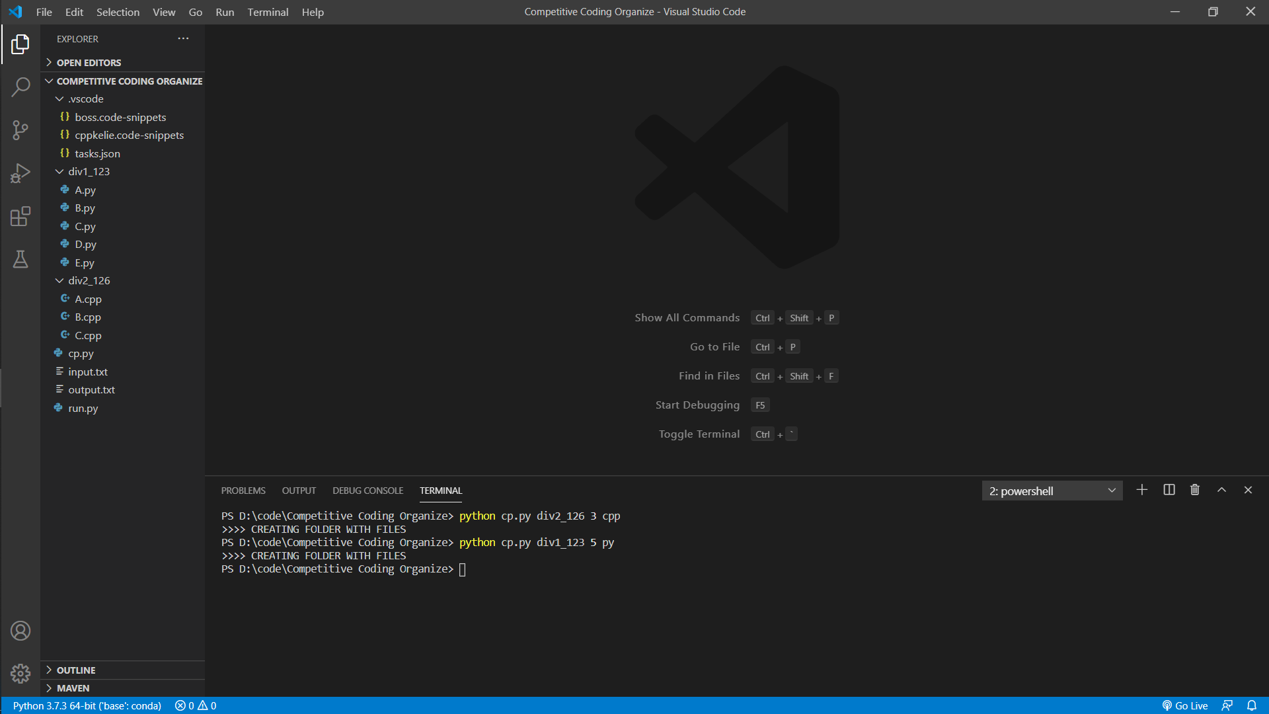Screen dimensions: 1269x714
Task: Switch to the DEBUG CONSOLE tab
Action: (367, 491)
